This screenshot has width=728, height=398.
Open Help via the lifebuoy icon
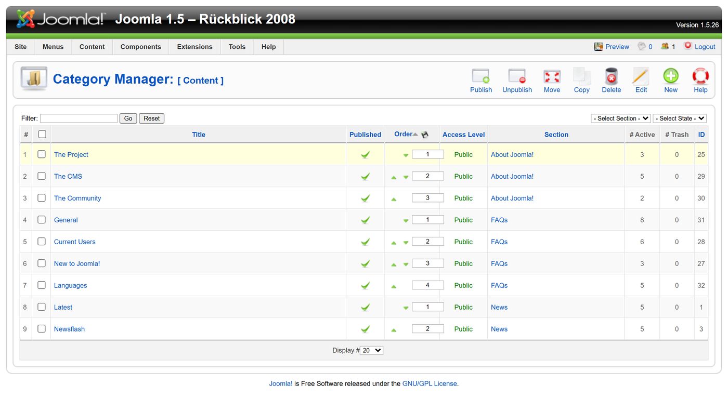tap(700, 76)
